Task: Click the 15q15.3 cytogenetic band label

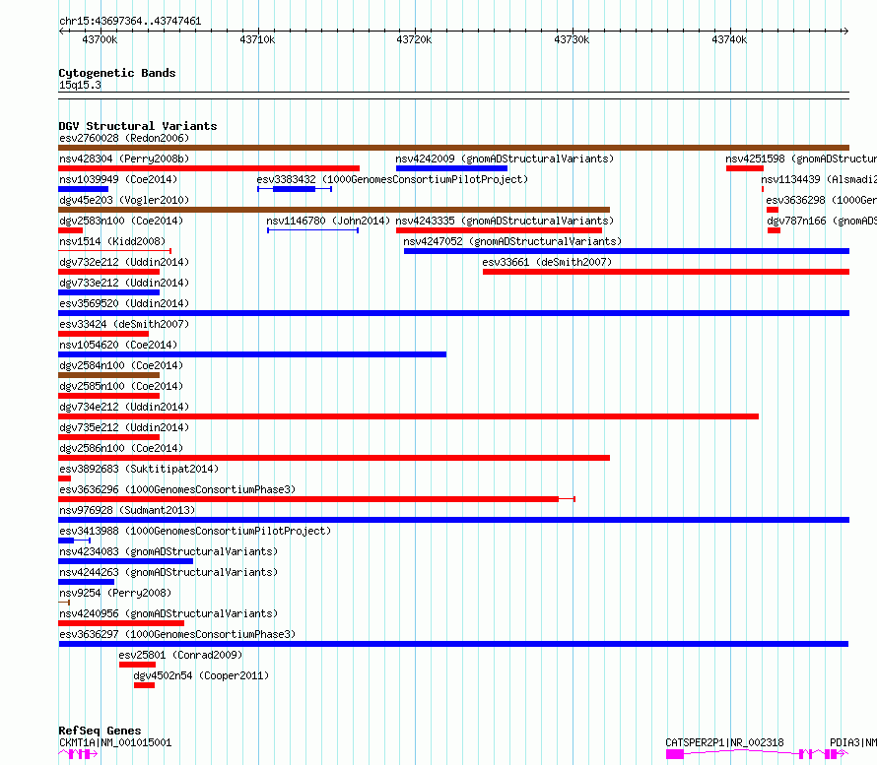Action: [x=80, y=85]
